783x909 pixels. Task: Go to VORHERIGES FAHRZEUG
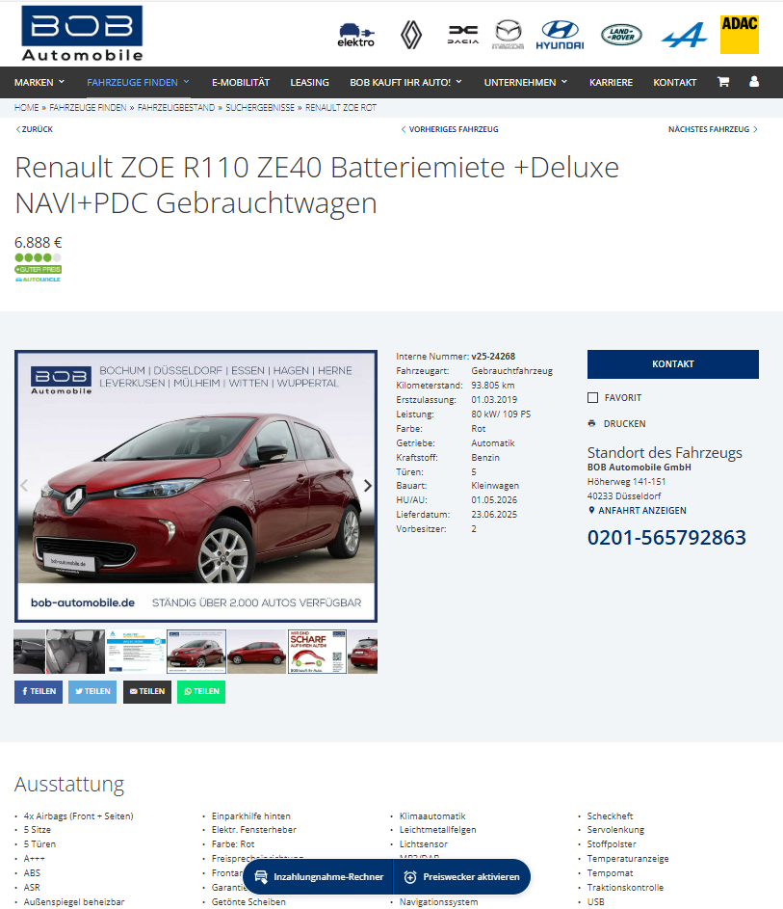[x=450, y=129]
